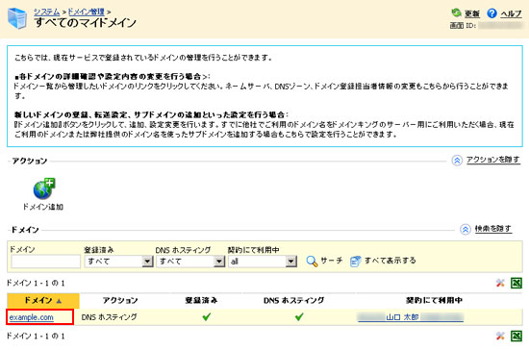Click the server cube icon in header
This screenshot has height=350, width=529.
click(17, 18)
